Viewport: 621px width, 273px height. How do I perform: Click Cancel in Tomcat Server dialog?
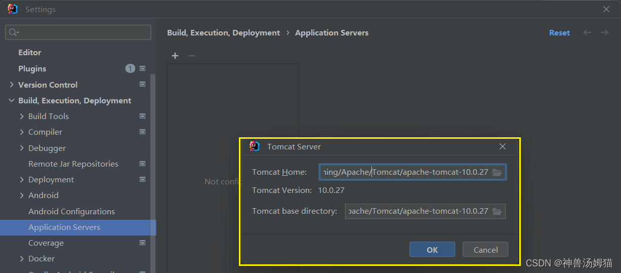point(486,250)
